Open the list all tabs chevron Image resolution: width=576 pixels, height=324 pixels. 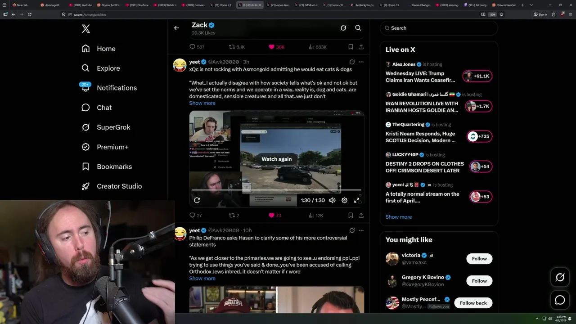click(531, 5)
